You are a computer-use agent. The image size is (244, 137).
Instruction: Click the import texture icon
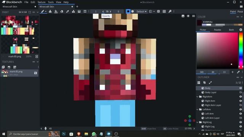coord(3,67)
